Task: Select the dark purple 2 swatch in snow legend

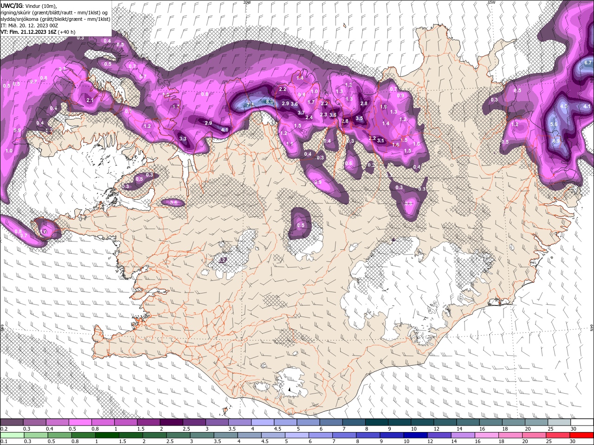Action: [171, 422]
